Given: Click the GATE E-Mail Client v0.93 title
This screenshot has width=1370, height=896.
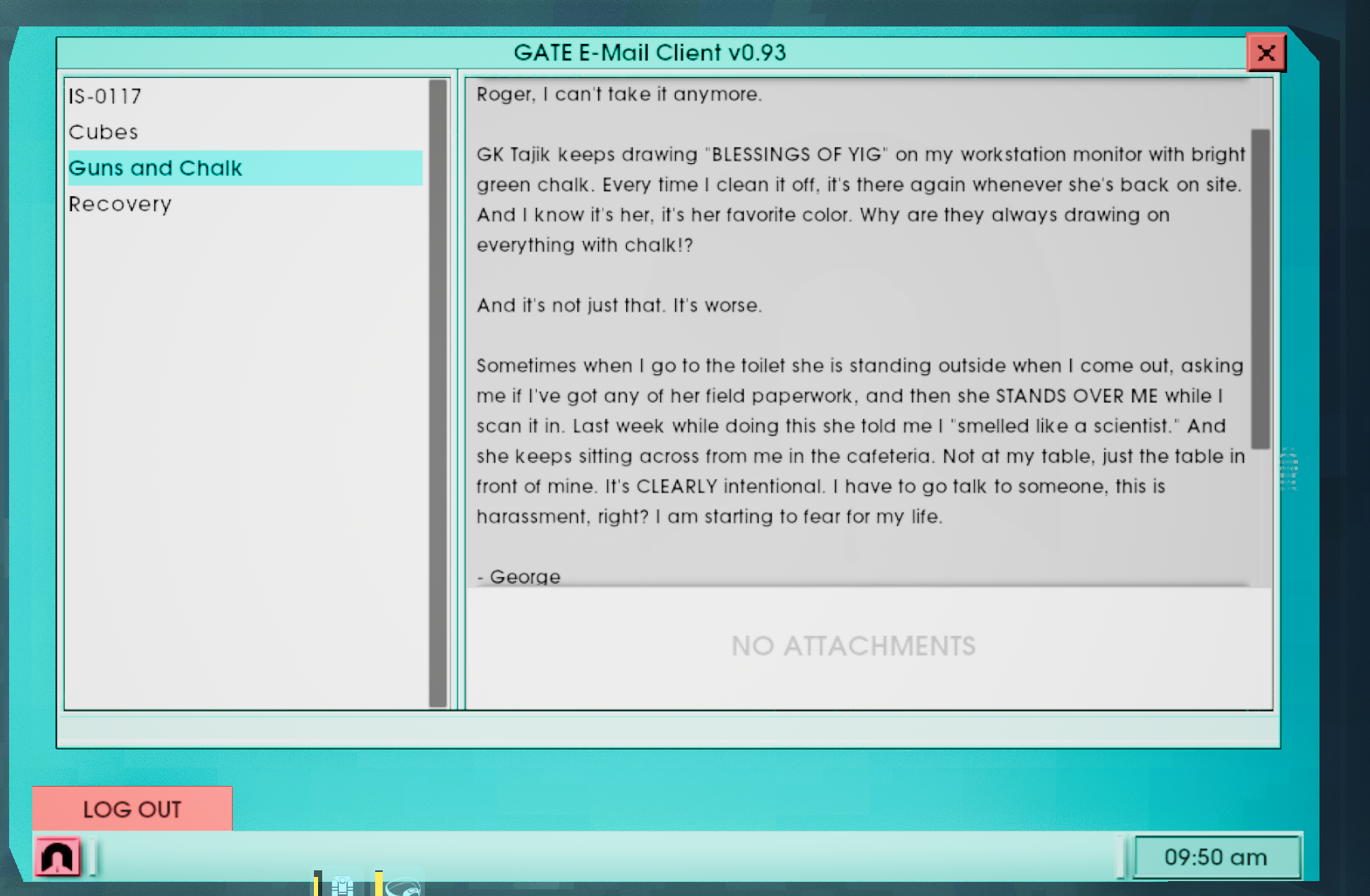Looking at the screenshot, I should [x=650, y=53].
